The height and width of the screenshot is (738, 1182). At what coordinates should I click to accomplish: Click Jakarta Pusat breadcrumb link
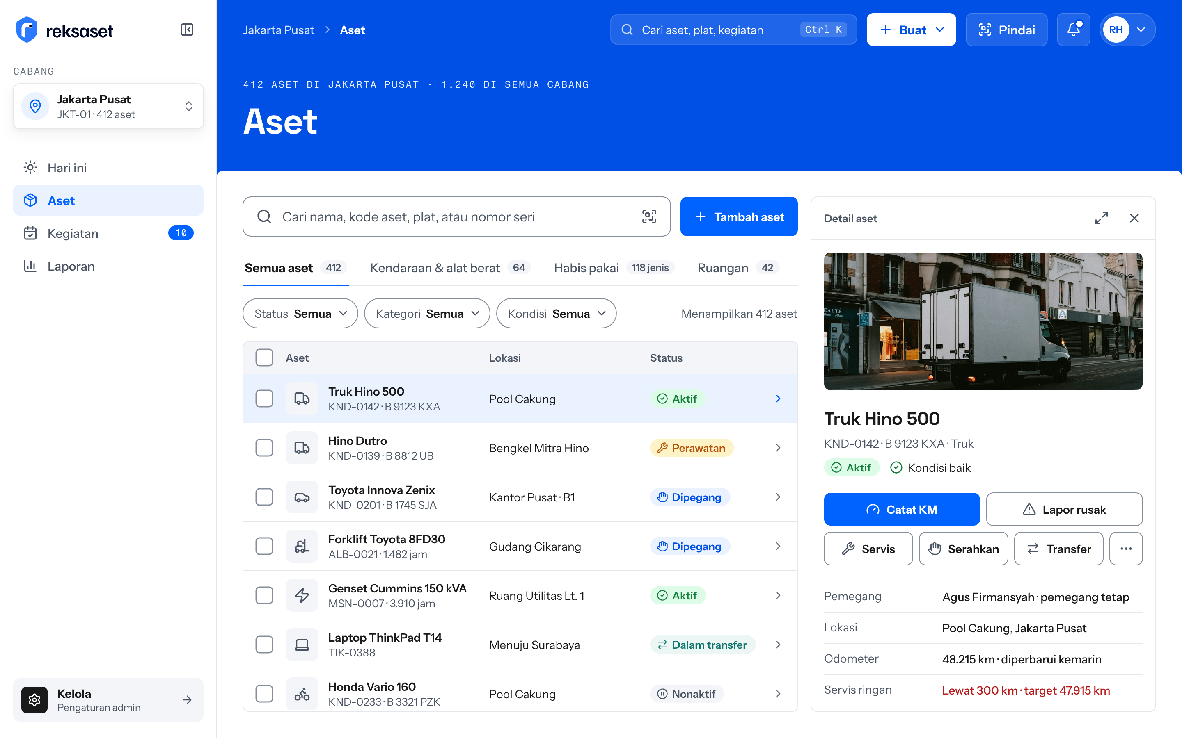[x=278, y=30]
